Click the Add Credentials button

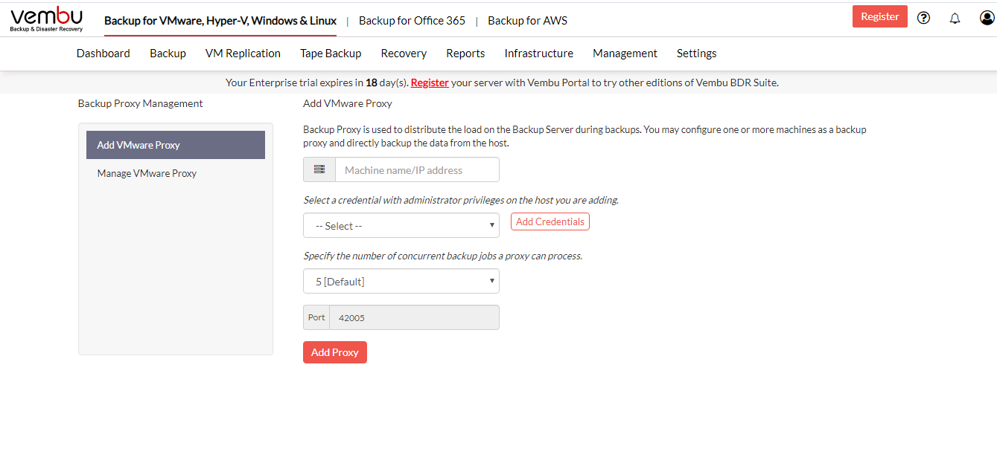point(550,221)
